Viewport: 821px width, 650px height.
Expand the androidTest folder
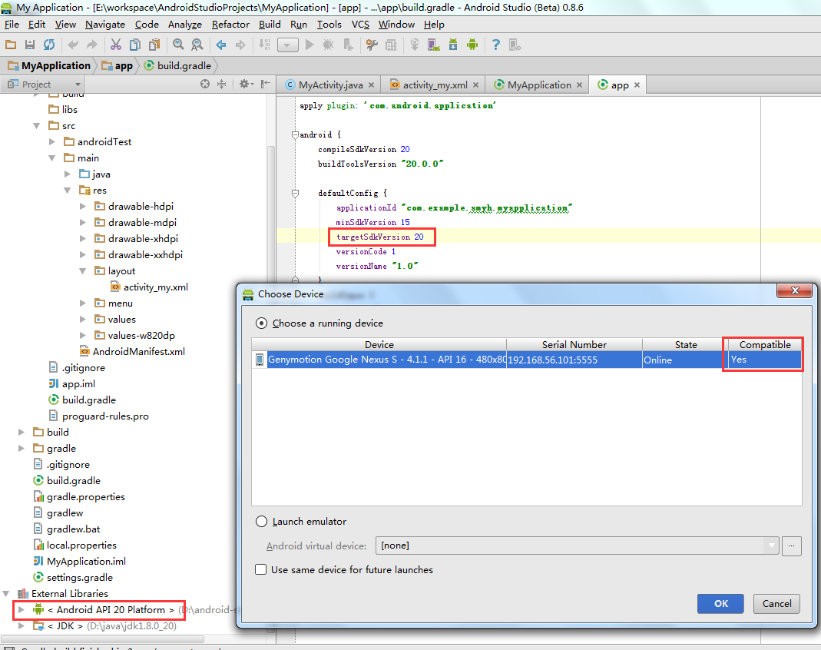point(51,142)
